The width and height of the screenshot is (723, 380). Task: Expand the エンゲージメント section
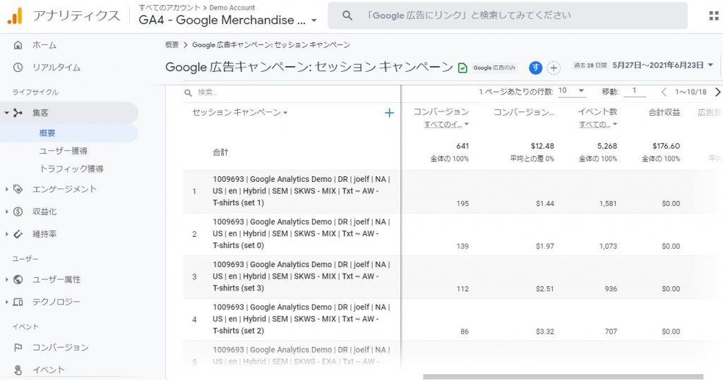pyautogui.click(x=6, y=190)
